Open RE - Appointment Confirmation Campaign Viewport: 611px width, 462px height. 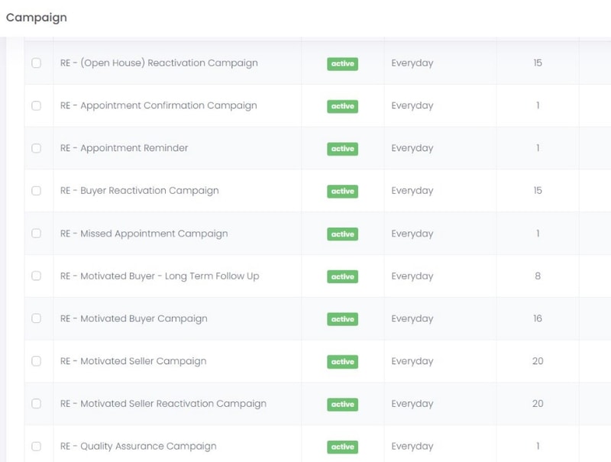point(158,106)
